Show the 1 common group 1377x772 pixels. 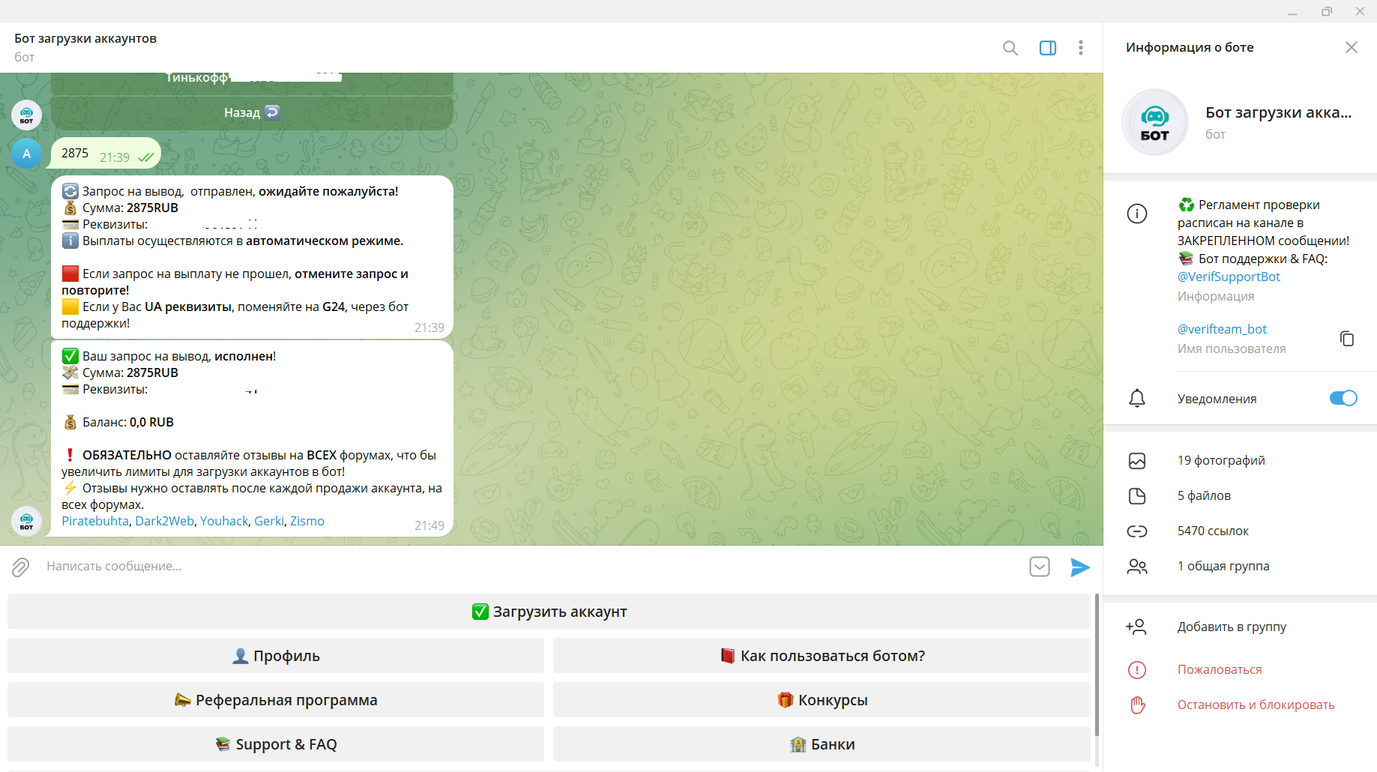(1223, 566)
